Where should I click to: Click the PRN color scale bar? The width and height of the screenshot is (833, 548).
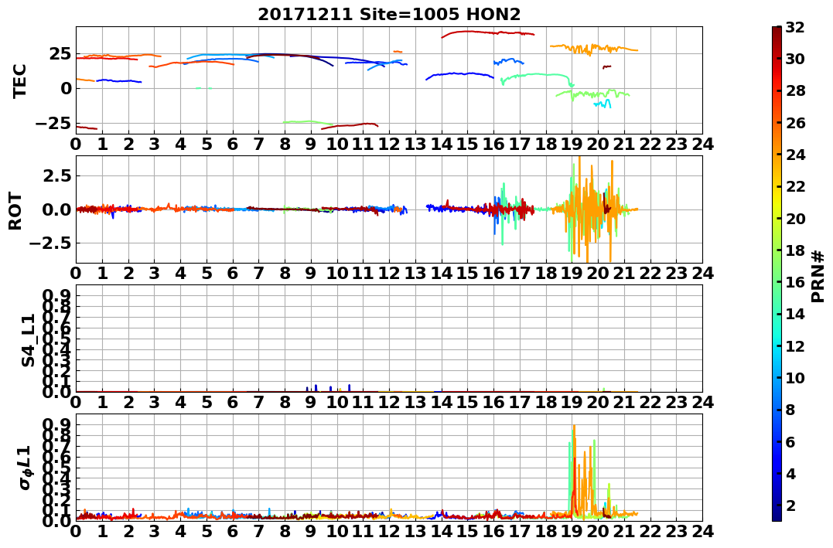pyautogui.click(x=777, y=274)
